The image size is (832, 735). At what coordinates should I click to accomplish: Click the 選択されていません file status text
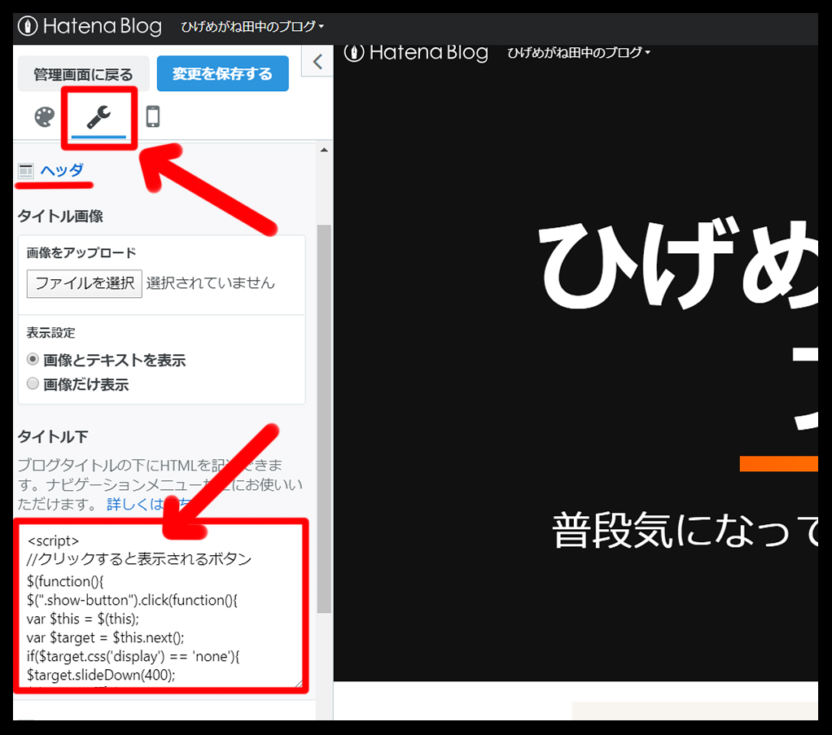point(211,283)
